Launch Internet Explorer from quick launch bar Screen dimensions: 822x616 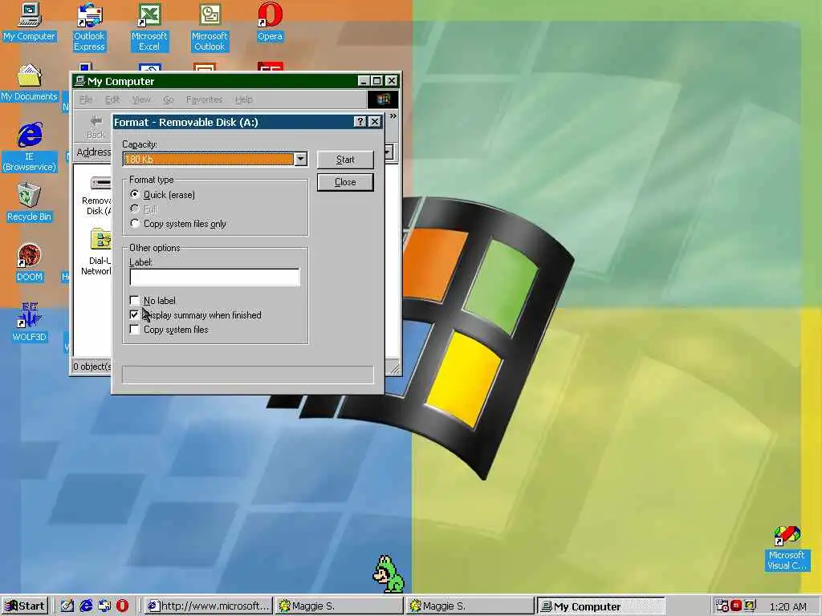click(x=86, y=606)
